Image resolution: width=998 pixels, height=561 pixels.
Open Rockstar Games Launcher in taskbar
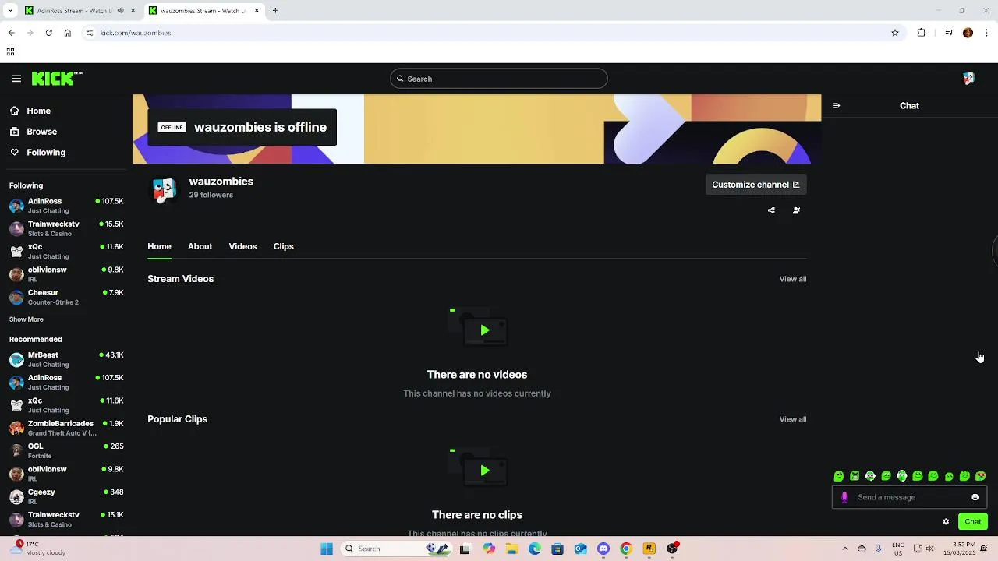[x=649, y=549]
